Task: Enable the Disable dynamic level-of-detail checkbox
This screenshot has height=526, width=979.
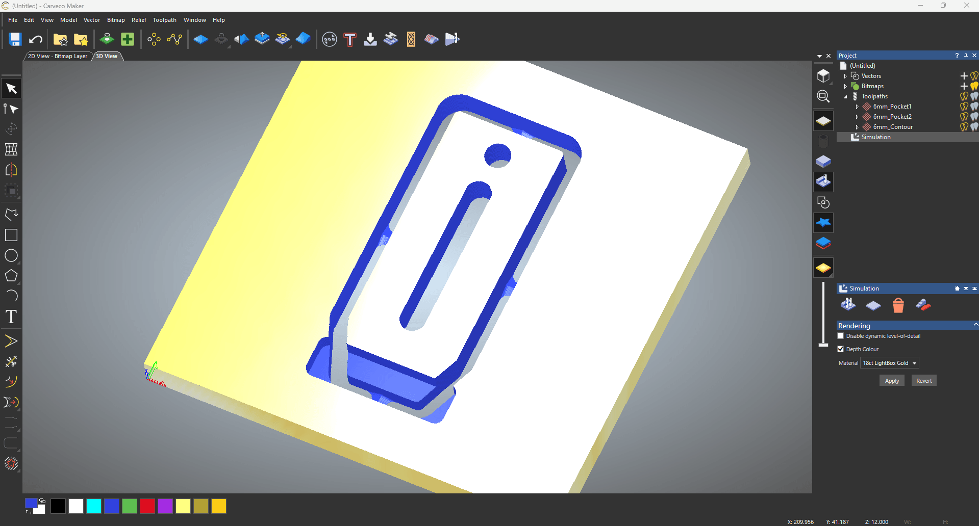Action: coord(840,336)
